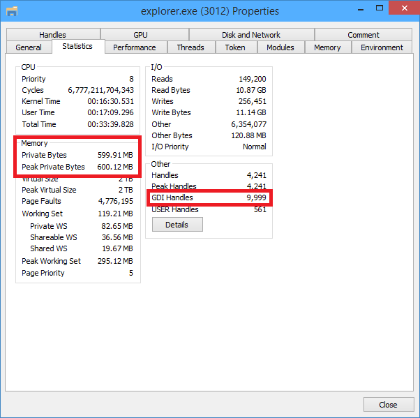Click the explorer folder icon in title bar
Screen dimensions: 420x418
click(12, 11)
